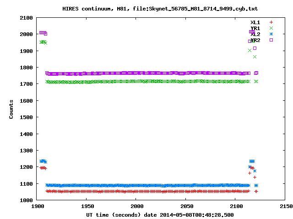Select the XL1 legend label
The image size is (293, 219).
coord(255,22)
